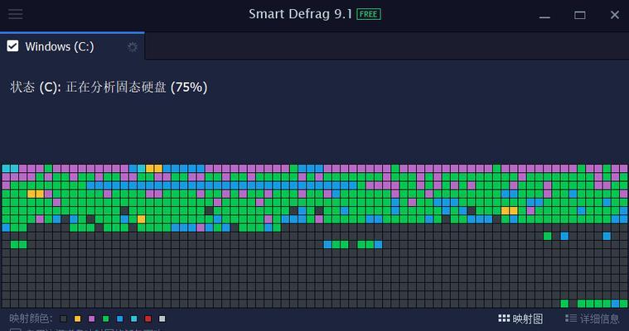Click the green legend color swatch
This screenshot has height=331, width=629.
tap(105, 319)
